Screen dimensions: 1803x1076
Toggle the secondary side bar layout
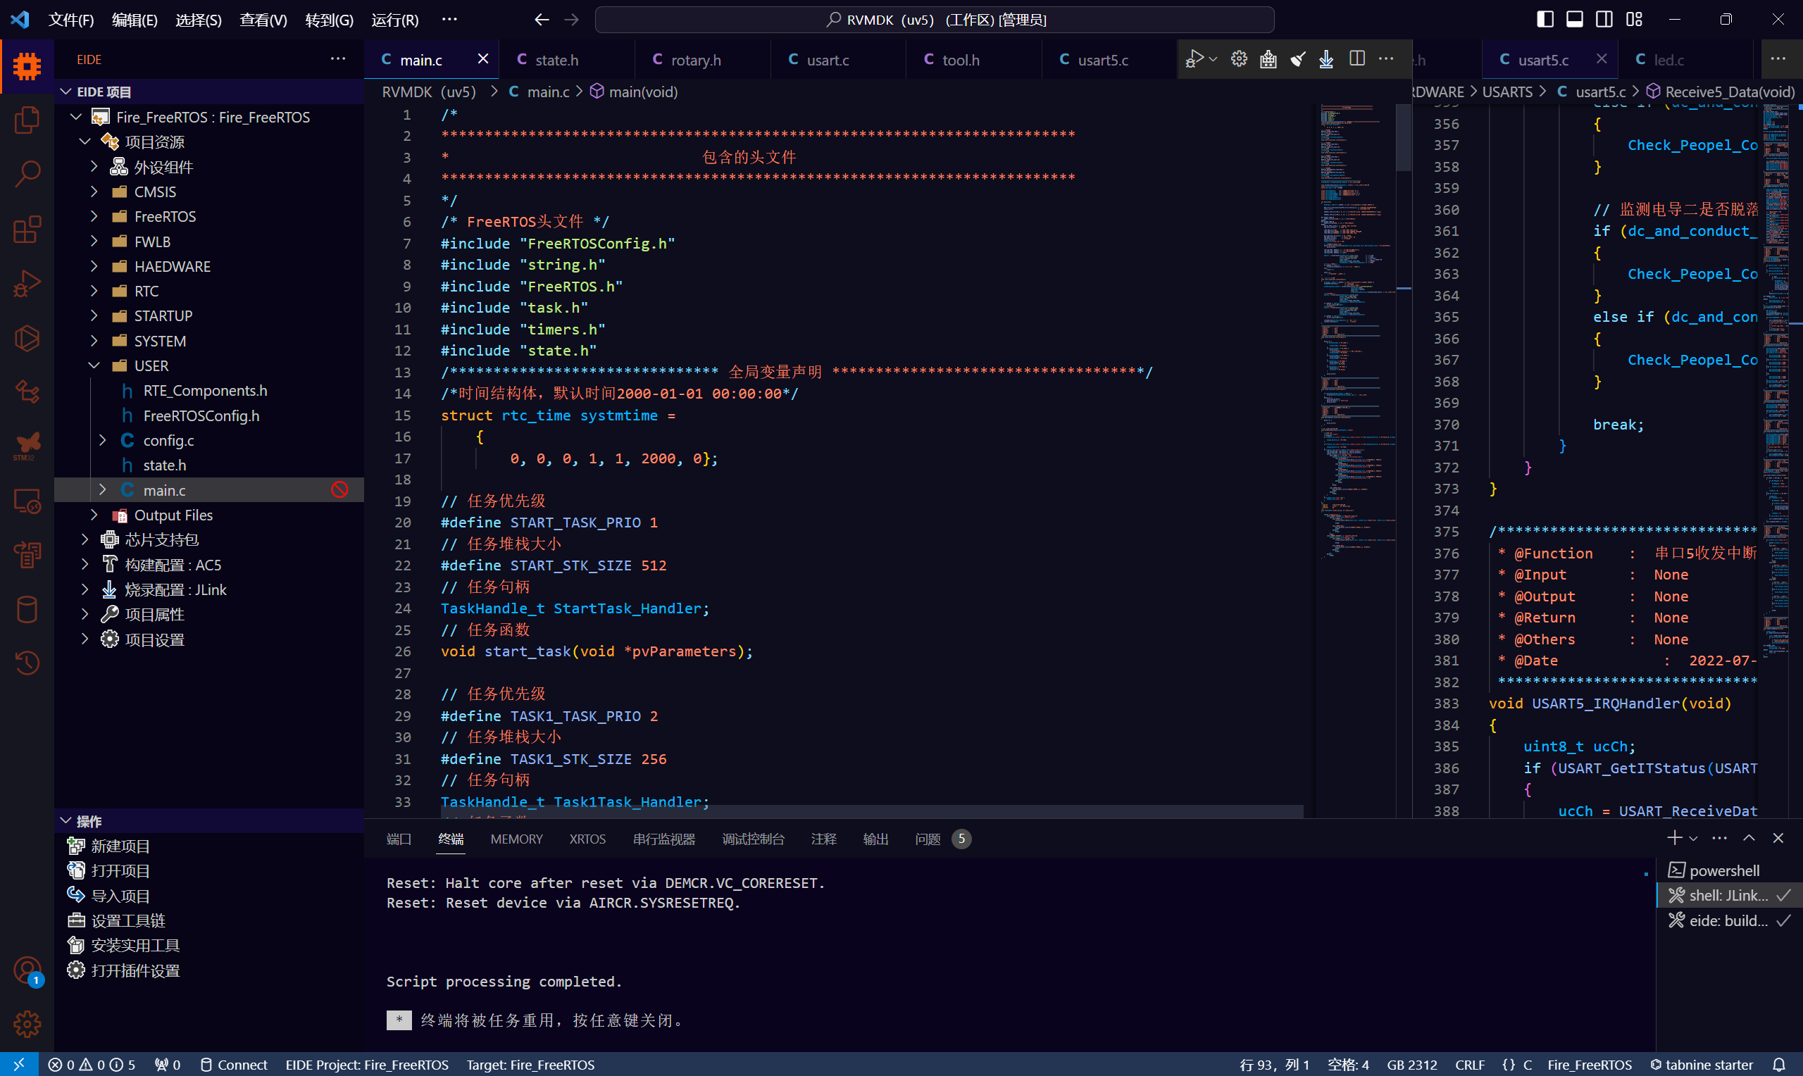[x=1604, y=20]
